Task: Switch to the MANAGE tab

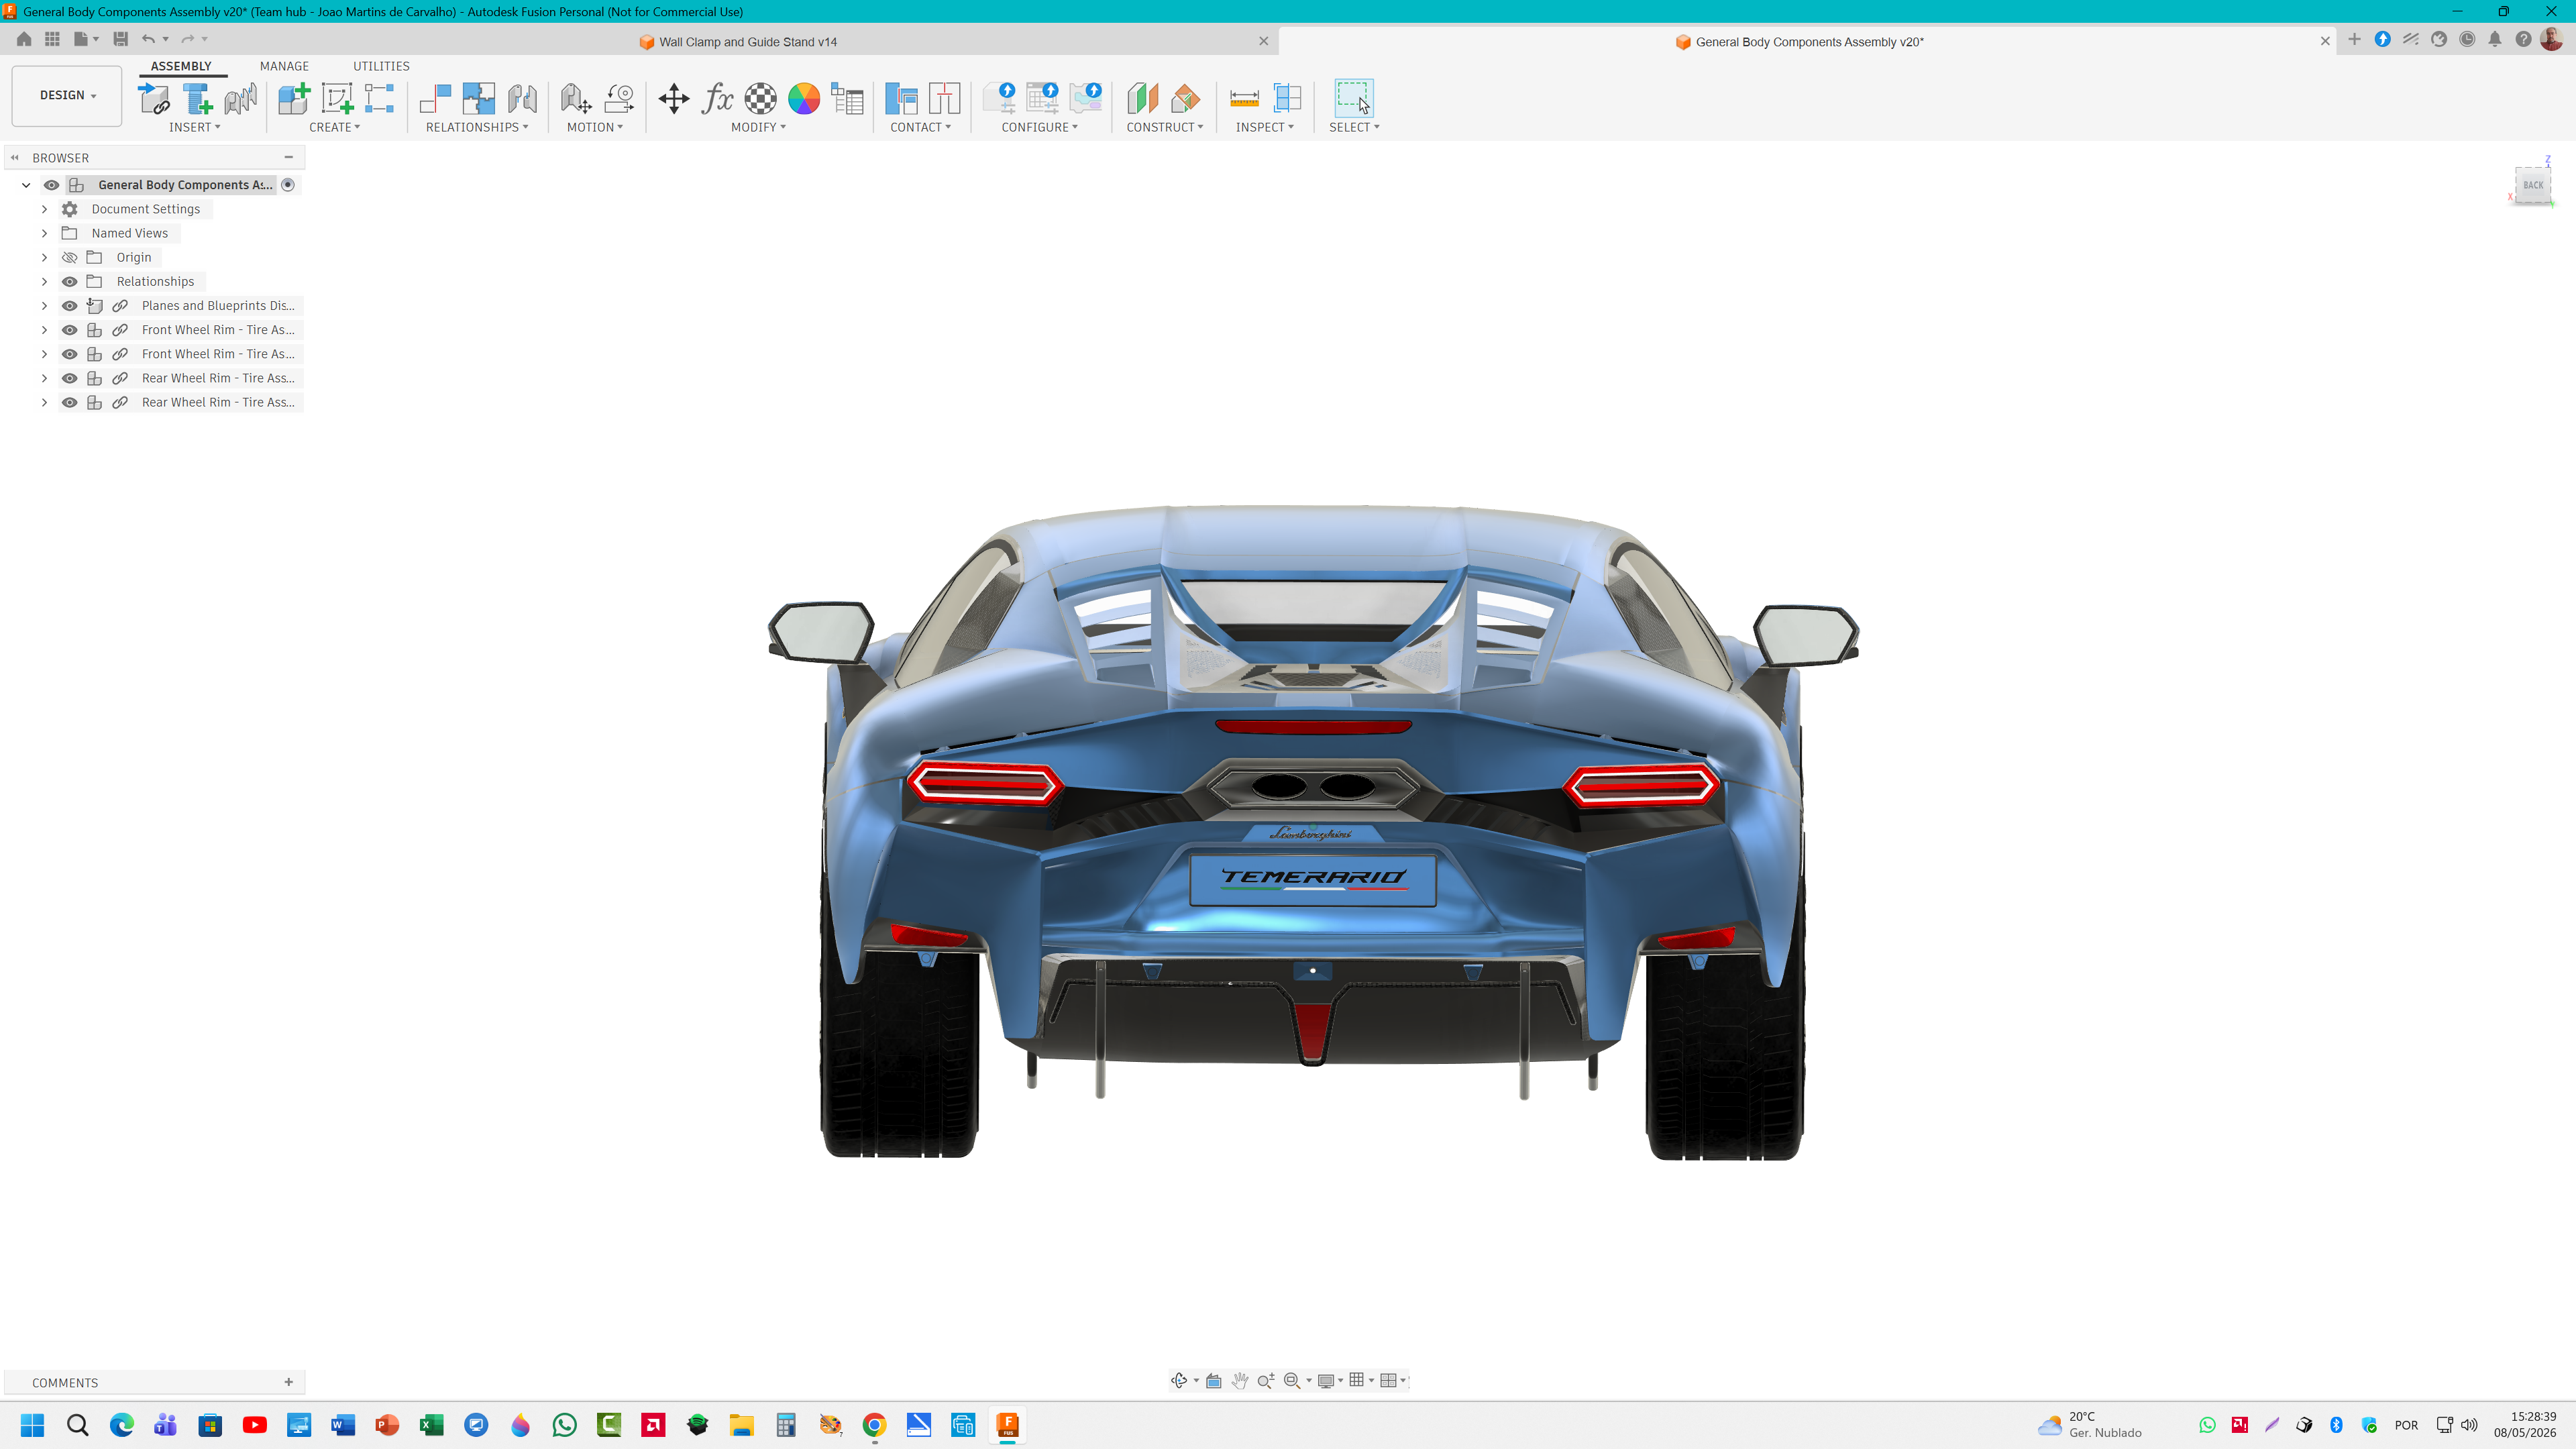Action: pyautogui.click(x=284, y=66)
